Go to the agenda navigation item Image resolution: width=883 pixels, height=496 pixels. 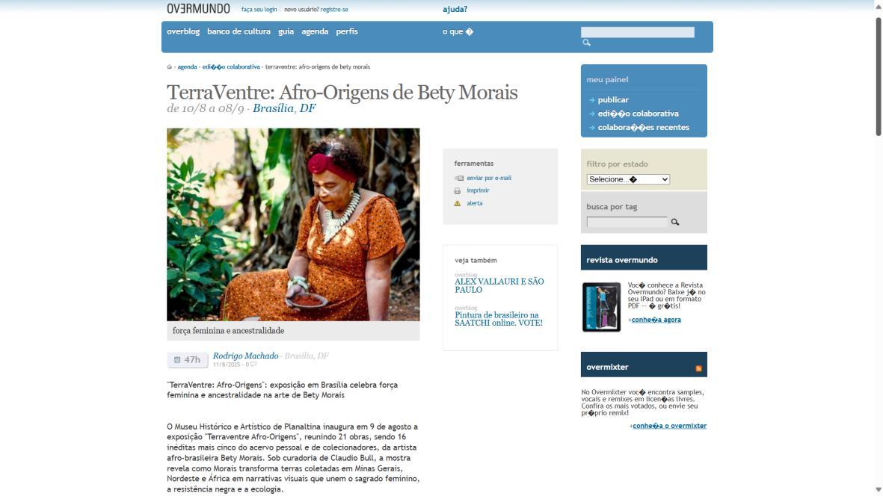tap(315, 31)
